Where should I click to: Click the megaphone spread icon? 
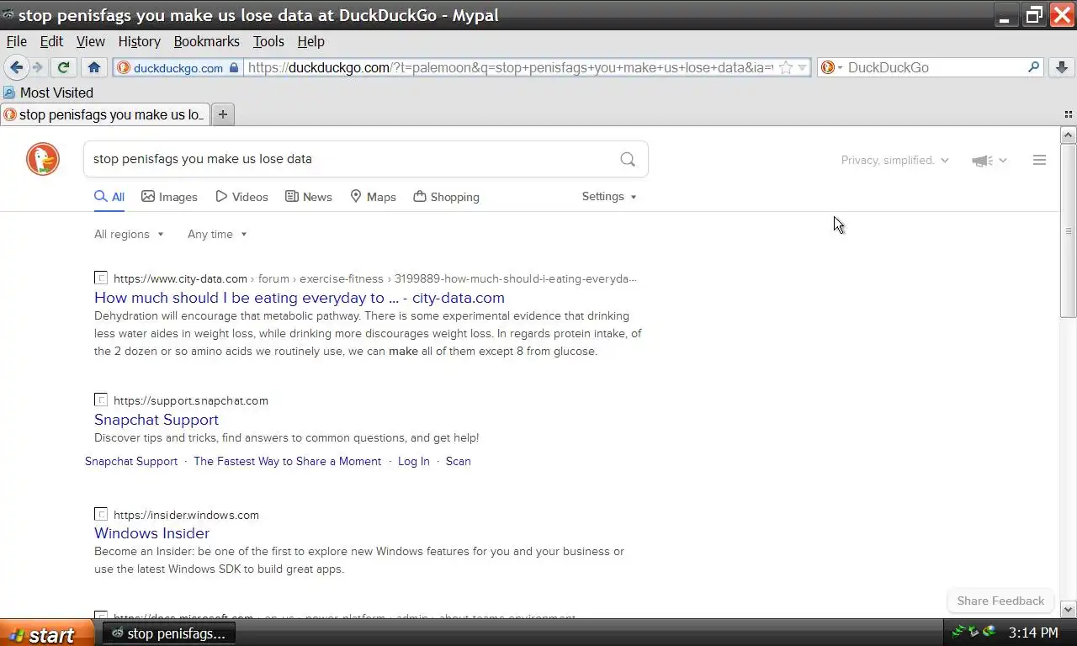tap(982, 161)
